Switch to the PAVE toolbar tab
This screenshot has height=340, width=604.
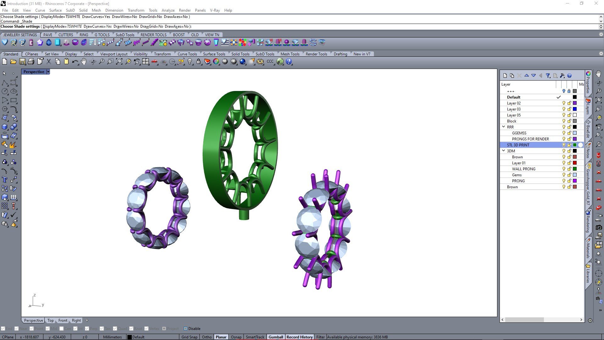48,35
